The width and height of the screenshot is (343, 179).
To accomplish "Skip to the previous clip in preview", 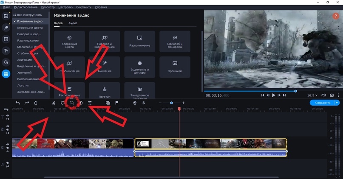I will pos(263,95).
